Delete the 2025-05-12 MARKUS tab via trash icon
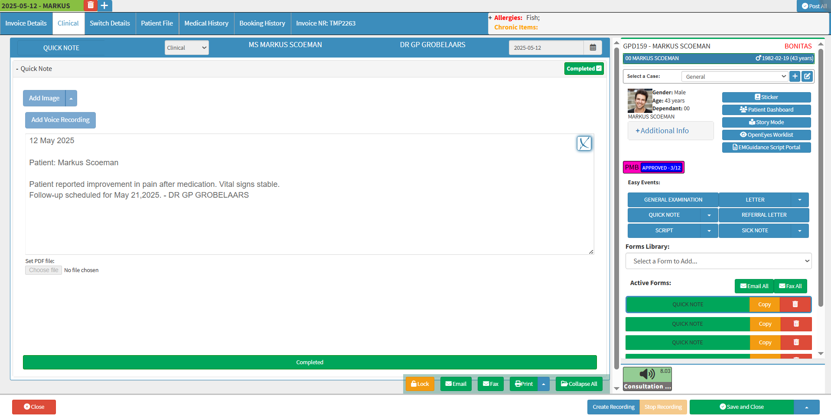The height and width of the screenshot is (417, 831). click(x=91, y=5)
